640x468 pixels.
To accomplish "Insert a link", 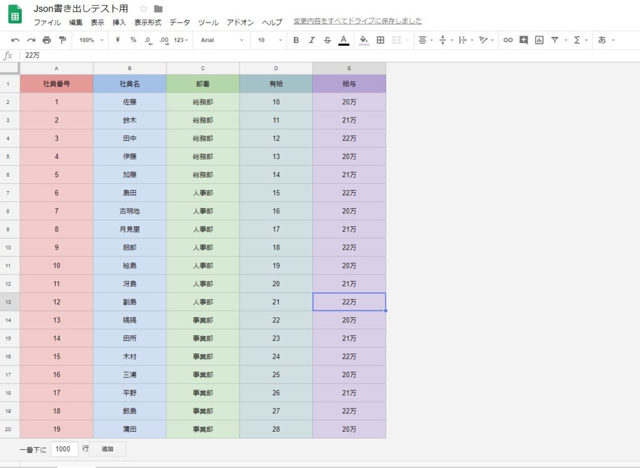I will pos(507,40).
